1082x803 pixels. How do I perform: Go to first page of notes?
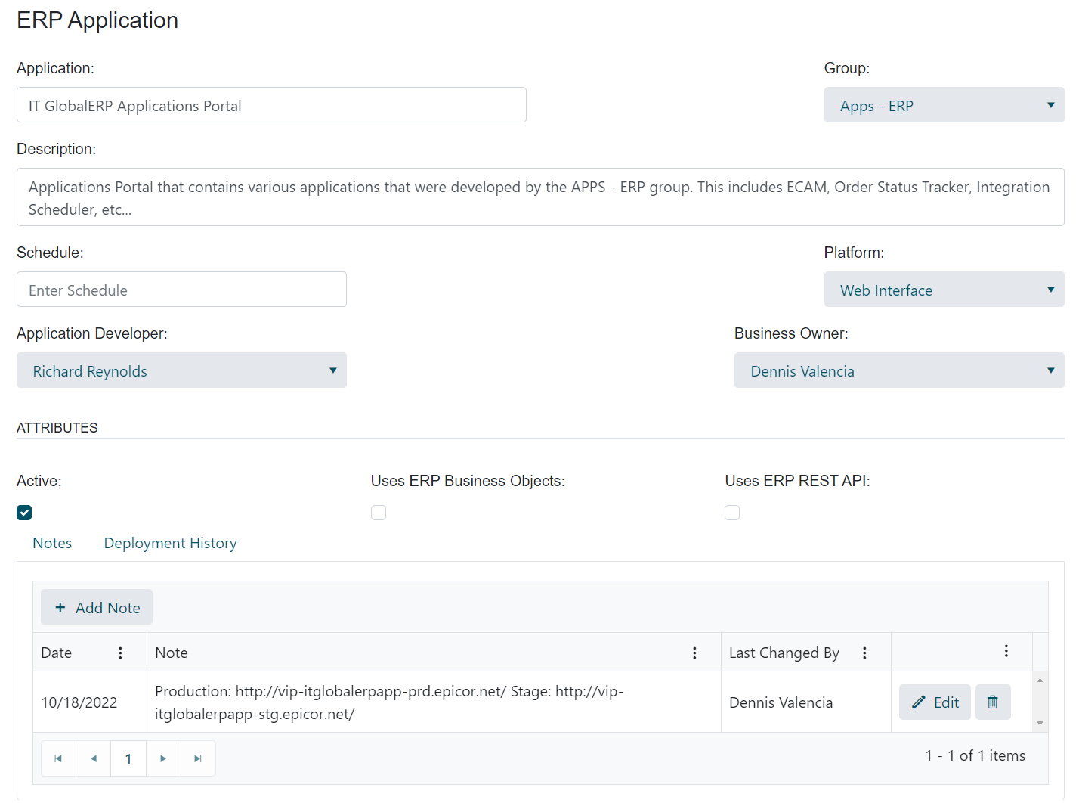click(58, 758)
